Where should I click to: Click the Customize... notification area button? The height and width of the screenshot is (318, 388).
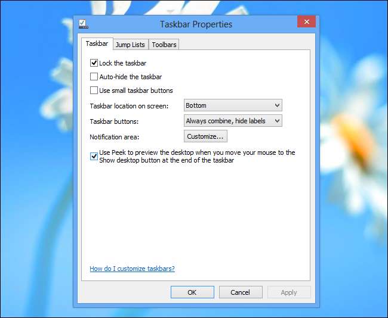(x=205, y=136)
